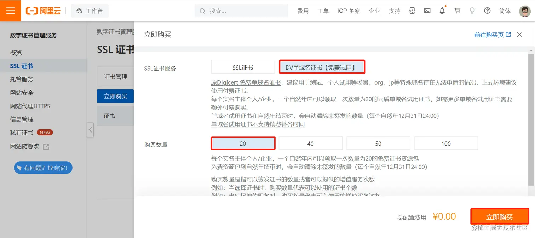Click the orange 立即购买 confirm button

[500, 217]
